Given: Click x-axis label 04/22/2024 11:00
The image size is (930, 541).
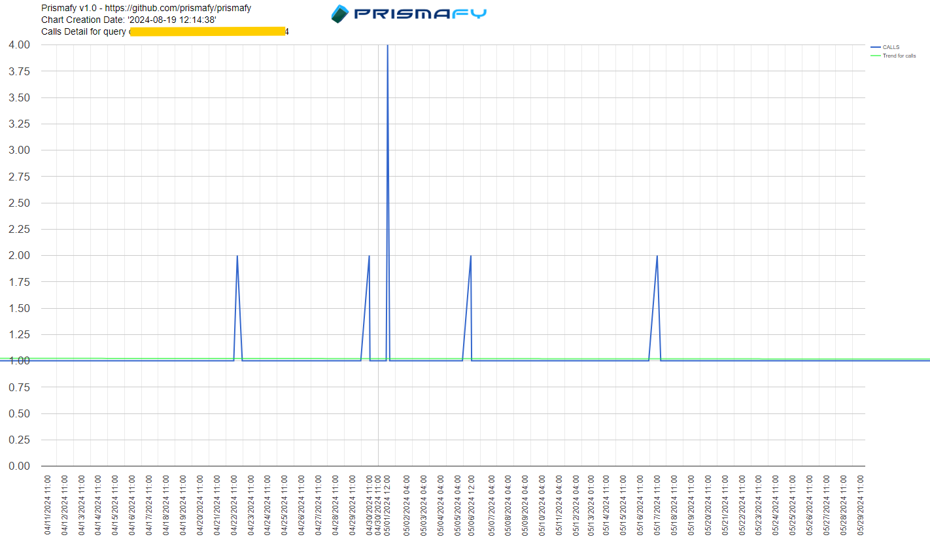Looking at the screenshot, I should point(234,505).
